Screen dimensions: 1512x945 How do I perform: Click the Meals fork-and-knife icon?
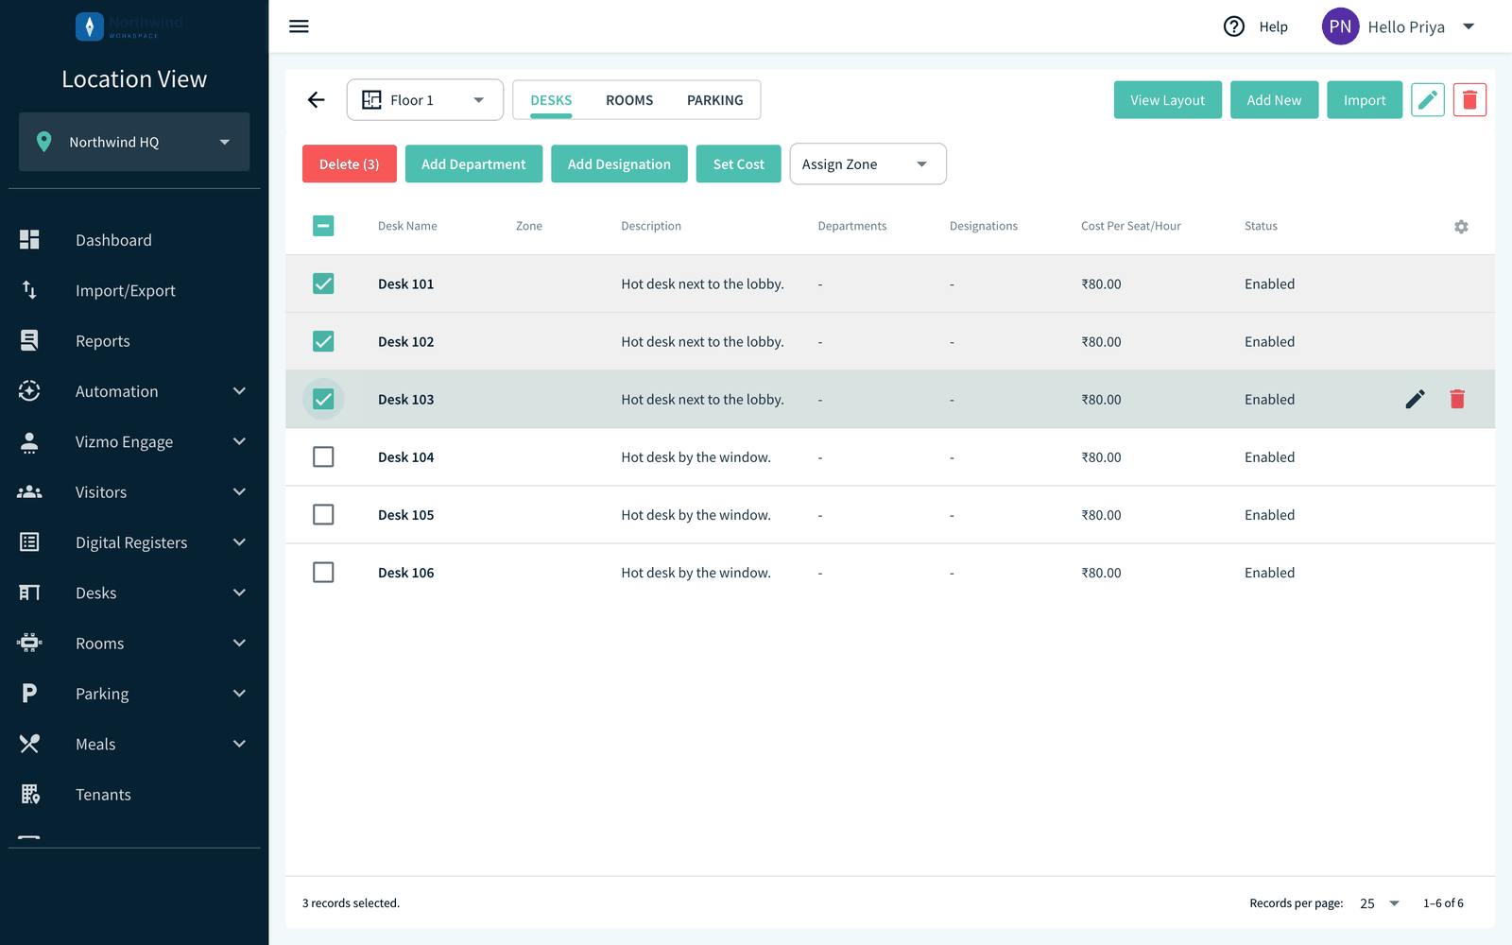click(x=29, y=744)
